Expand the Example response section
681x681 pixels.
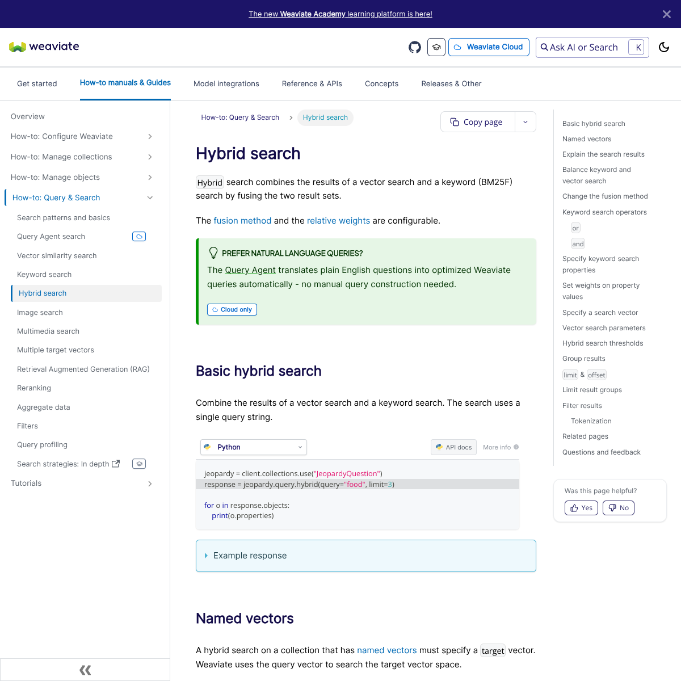[x=366, y=556]
